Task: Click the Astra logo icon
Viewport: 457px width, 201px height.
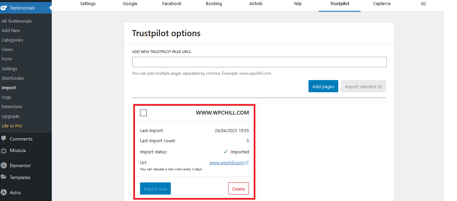Action: (4, 193)
